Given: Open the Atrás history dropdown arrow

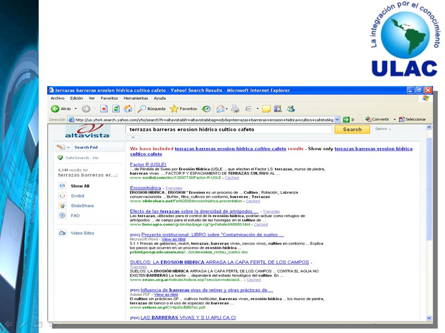Looking at the screenshot, I should point(76,109).
